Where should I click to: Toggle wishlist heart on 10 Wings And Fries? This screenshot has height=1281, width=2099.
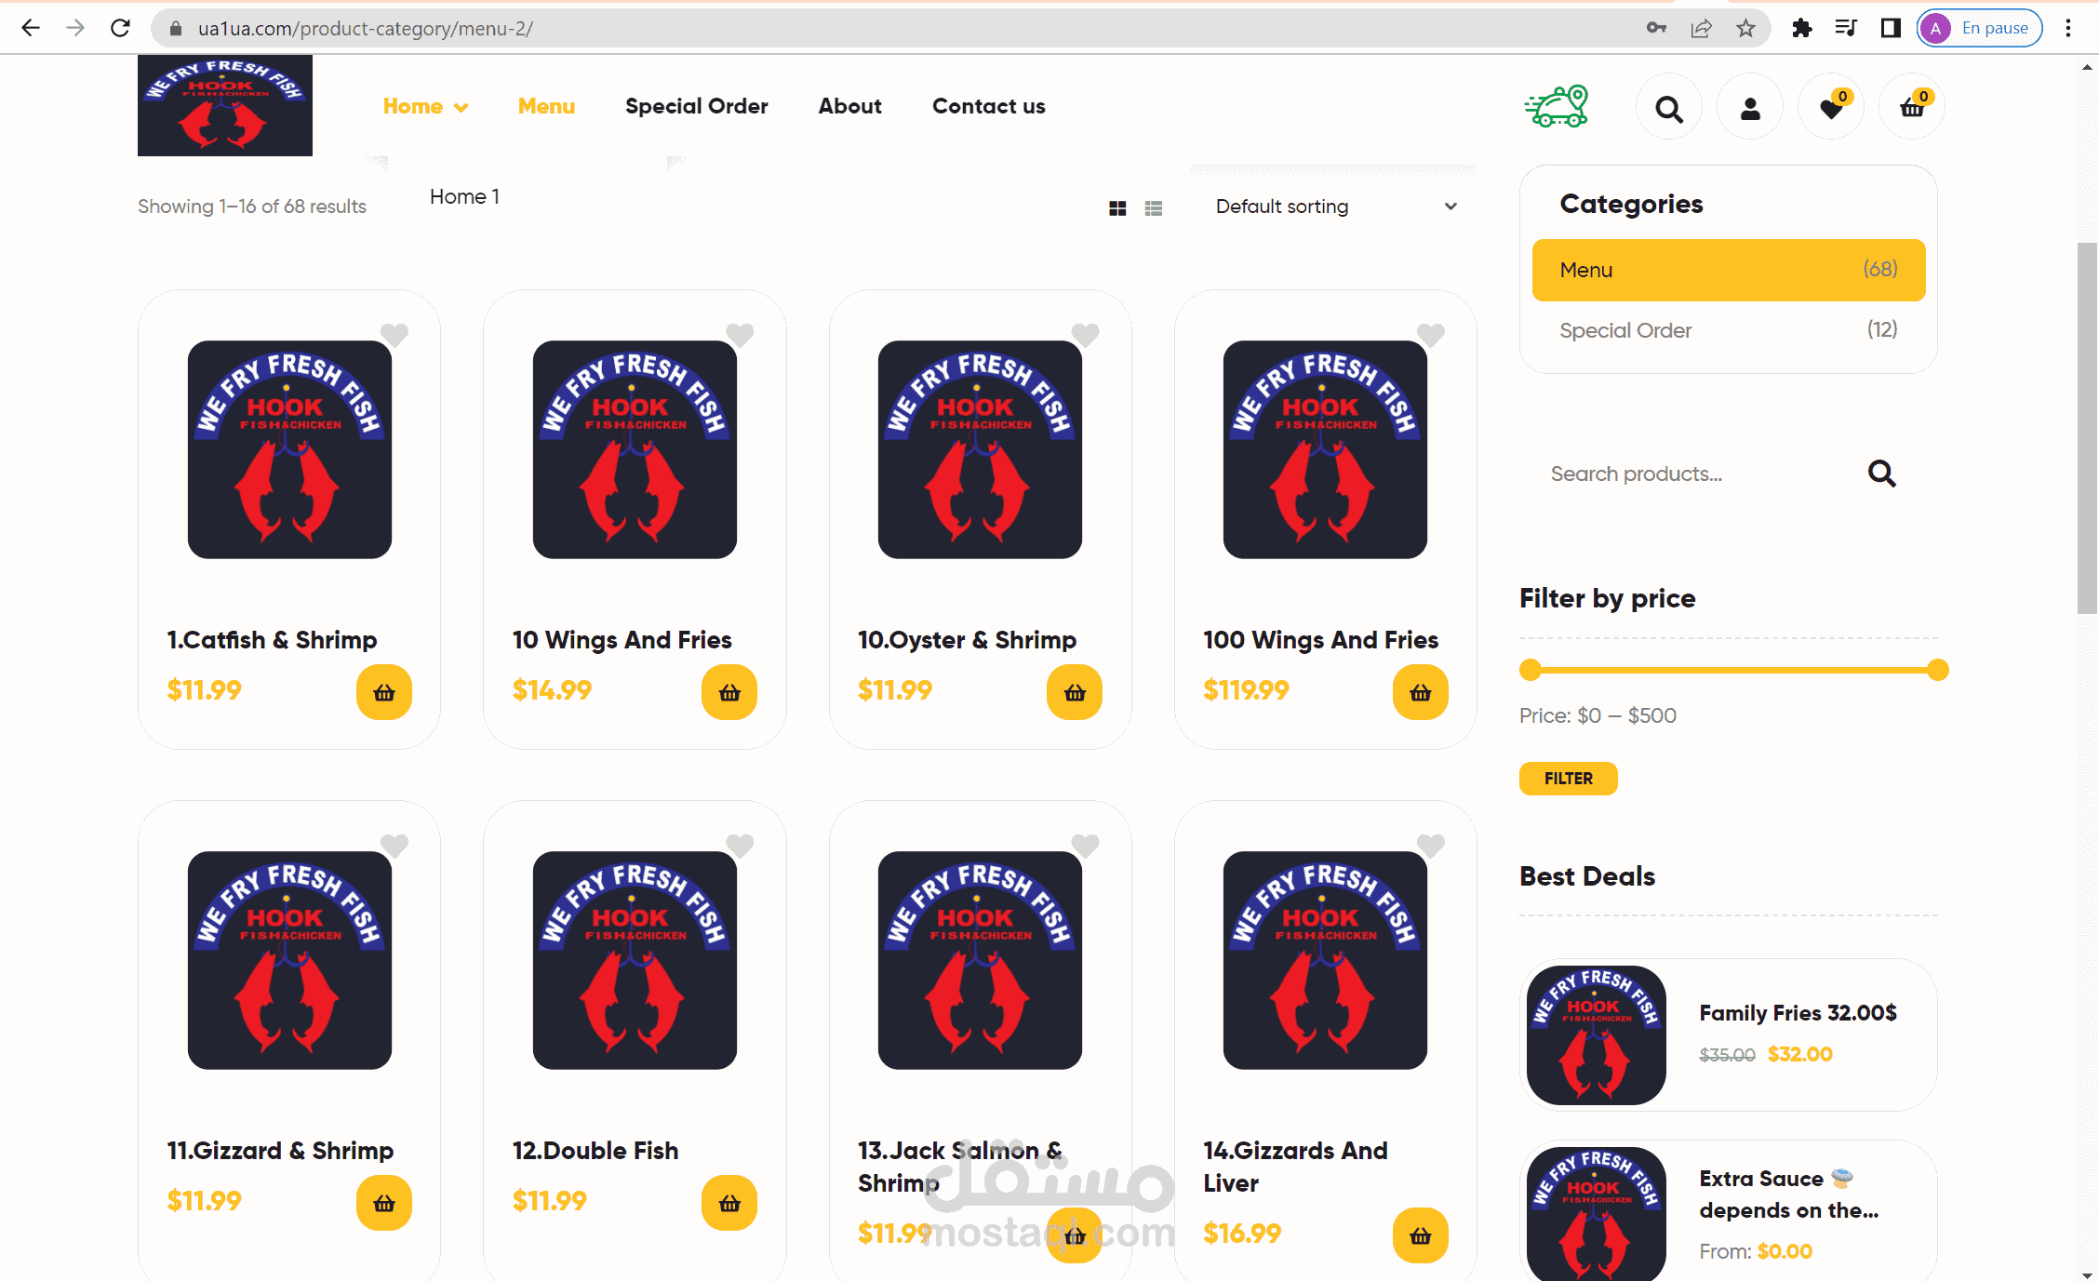coord(740,334)
